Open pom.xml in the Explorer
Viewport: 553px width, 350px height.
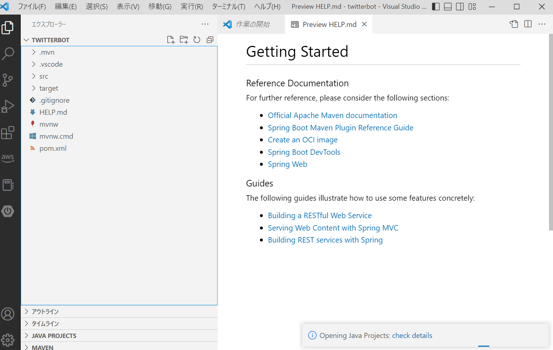coord(119,148)
